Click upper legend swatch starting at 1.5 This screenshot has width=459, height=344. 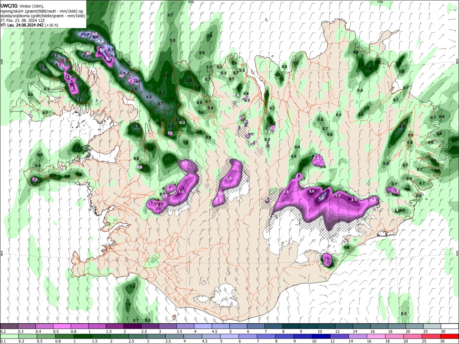click(114, 326)
